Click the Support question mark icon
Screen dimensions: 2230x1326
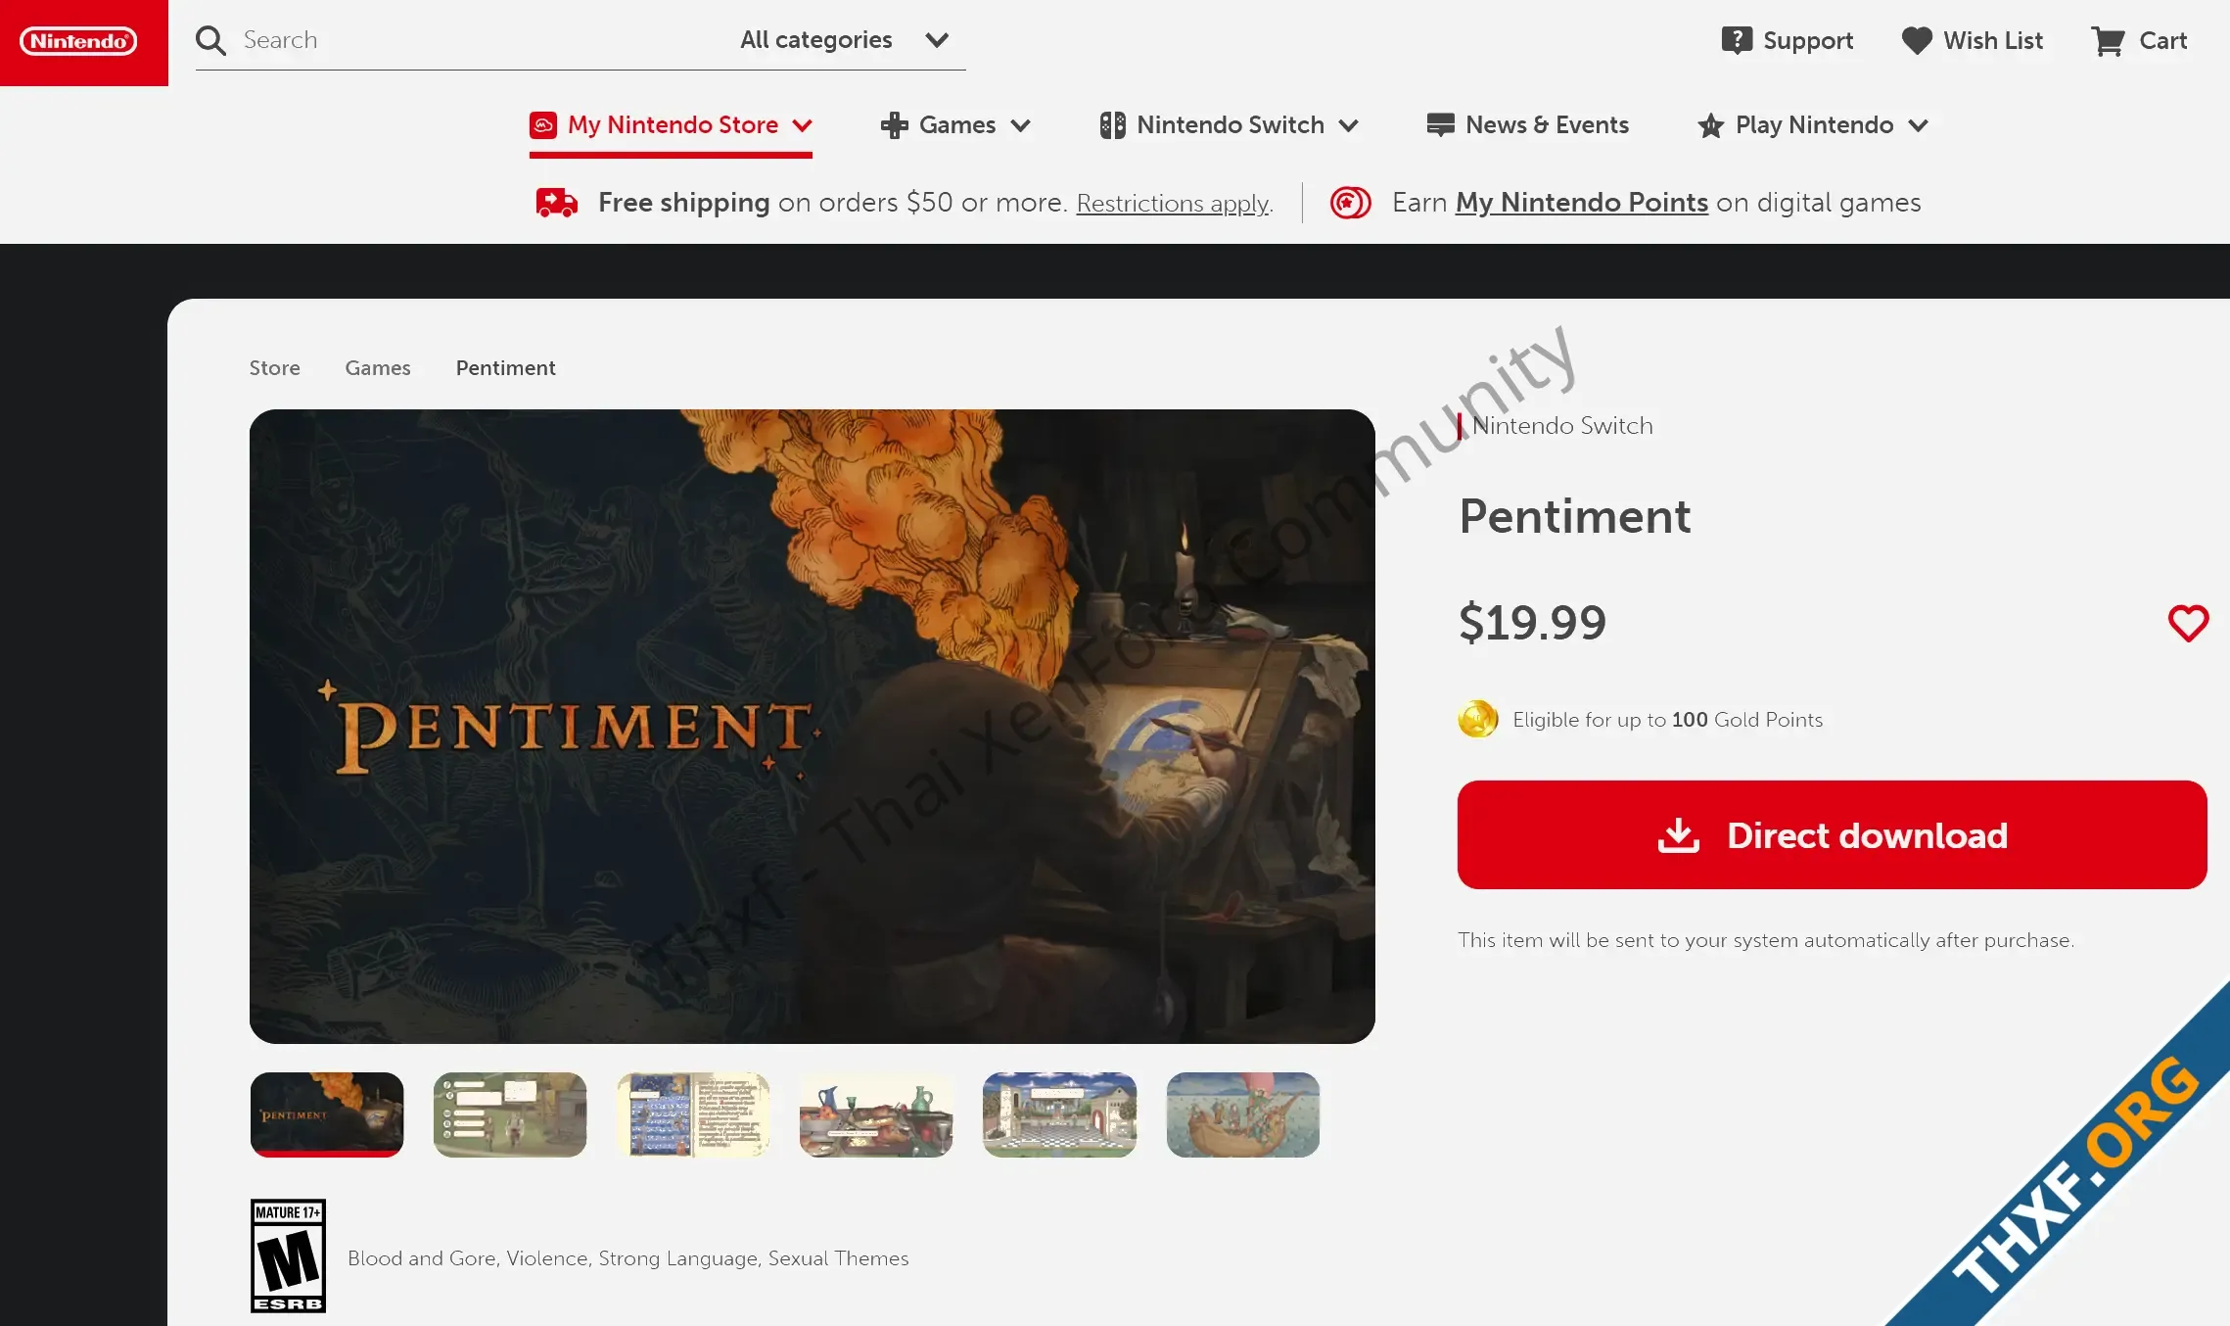tap(1737, 40)
